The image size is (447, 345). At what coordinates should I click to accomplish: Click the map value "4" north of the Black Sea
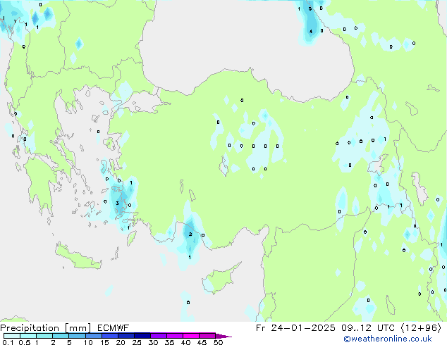click(311, 31)
